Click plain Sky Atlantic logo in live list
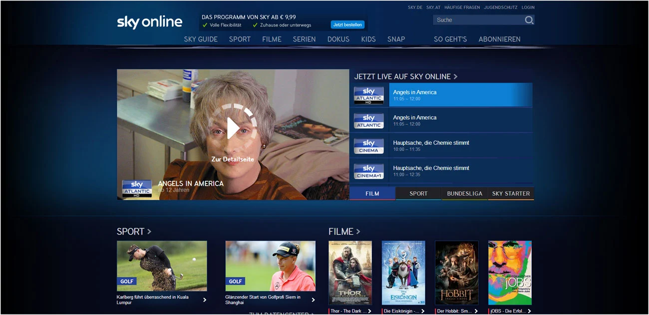The image size is (649, 315). [369, 120]
